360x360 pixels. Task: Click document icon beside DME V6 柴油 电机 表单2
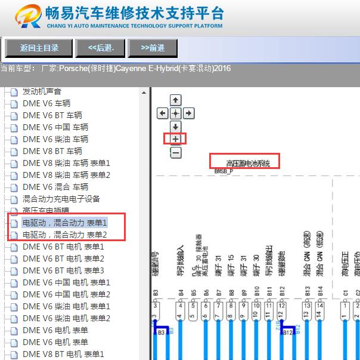(14, 319)
